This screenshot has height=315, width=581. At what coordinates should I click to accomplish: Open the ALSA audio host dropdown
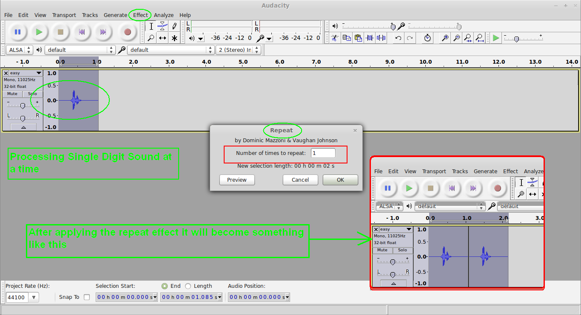(x=20, y=50)
